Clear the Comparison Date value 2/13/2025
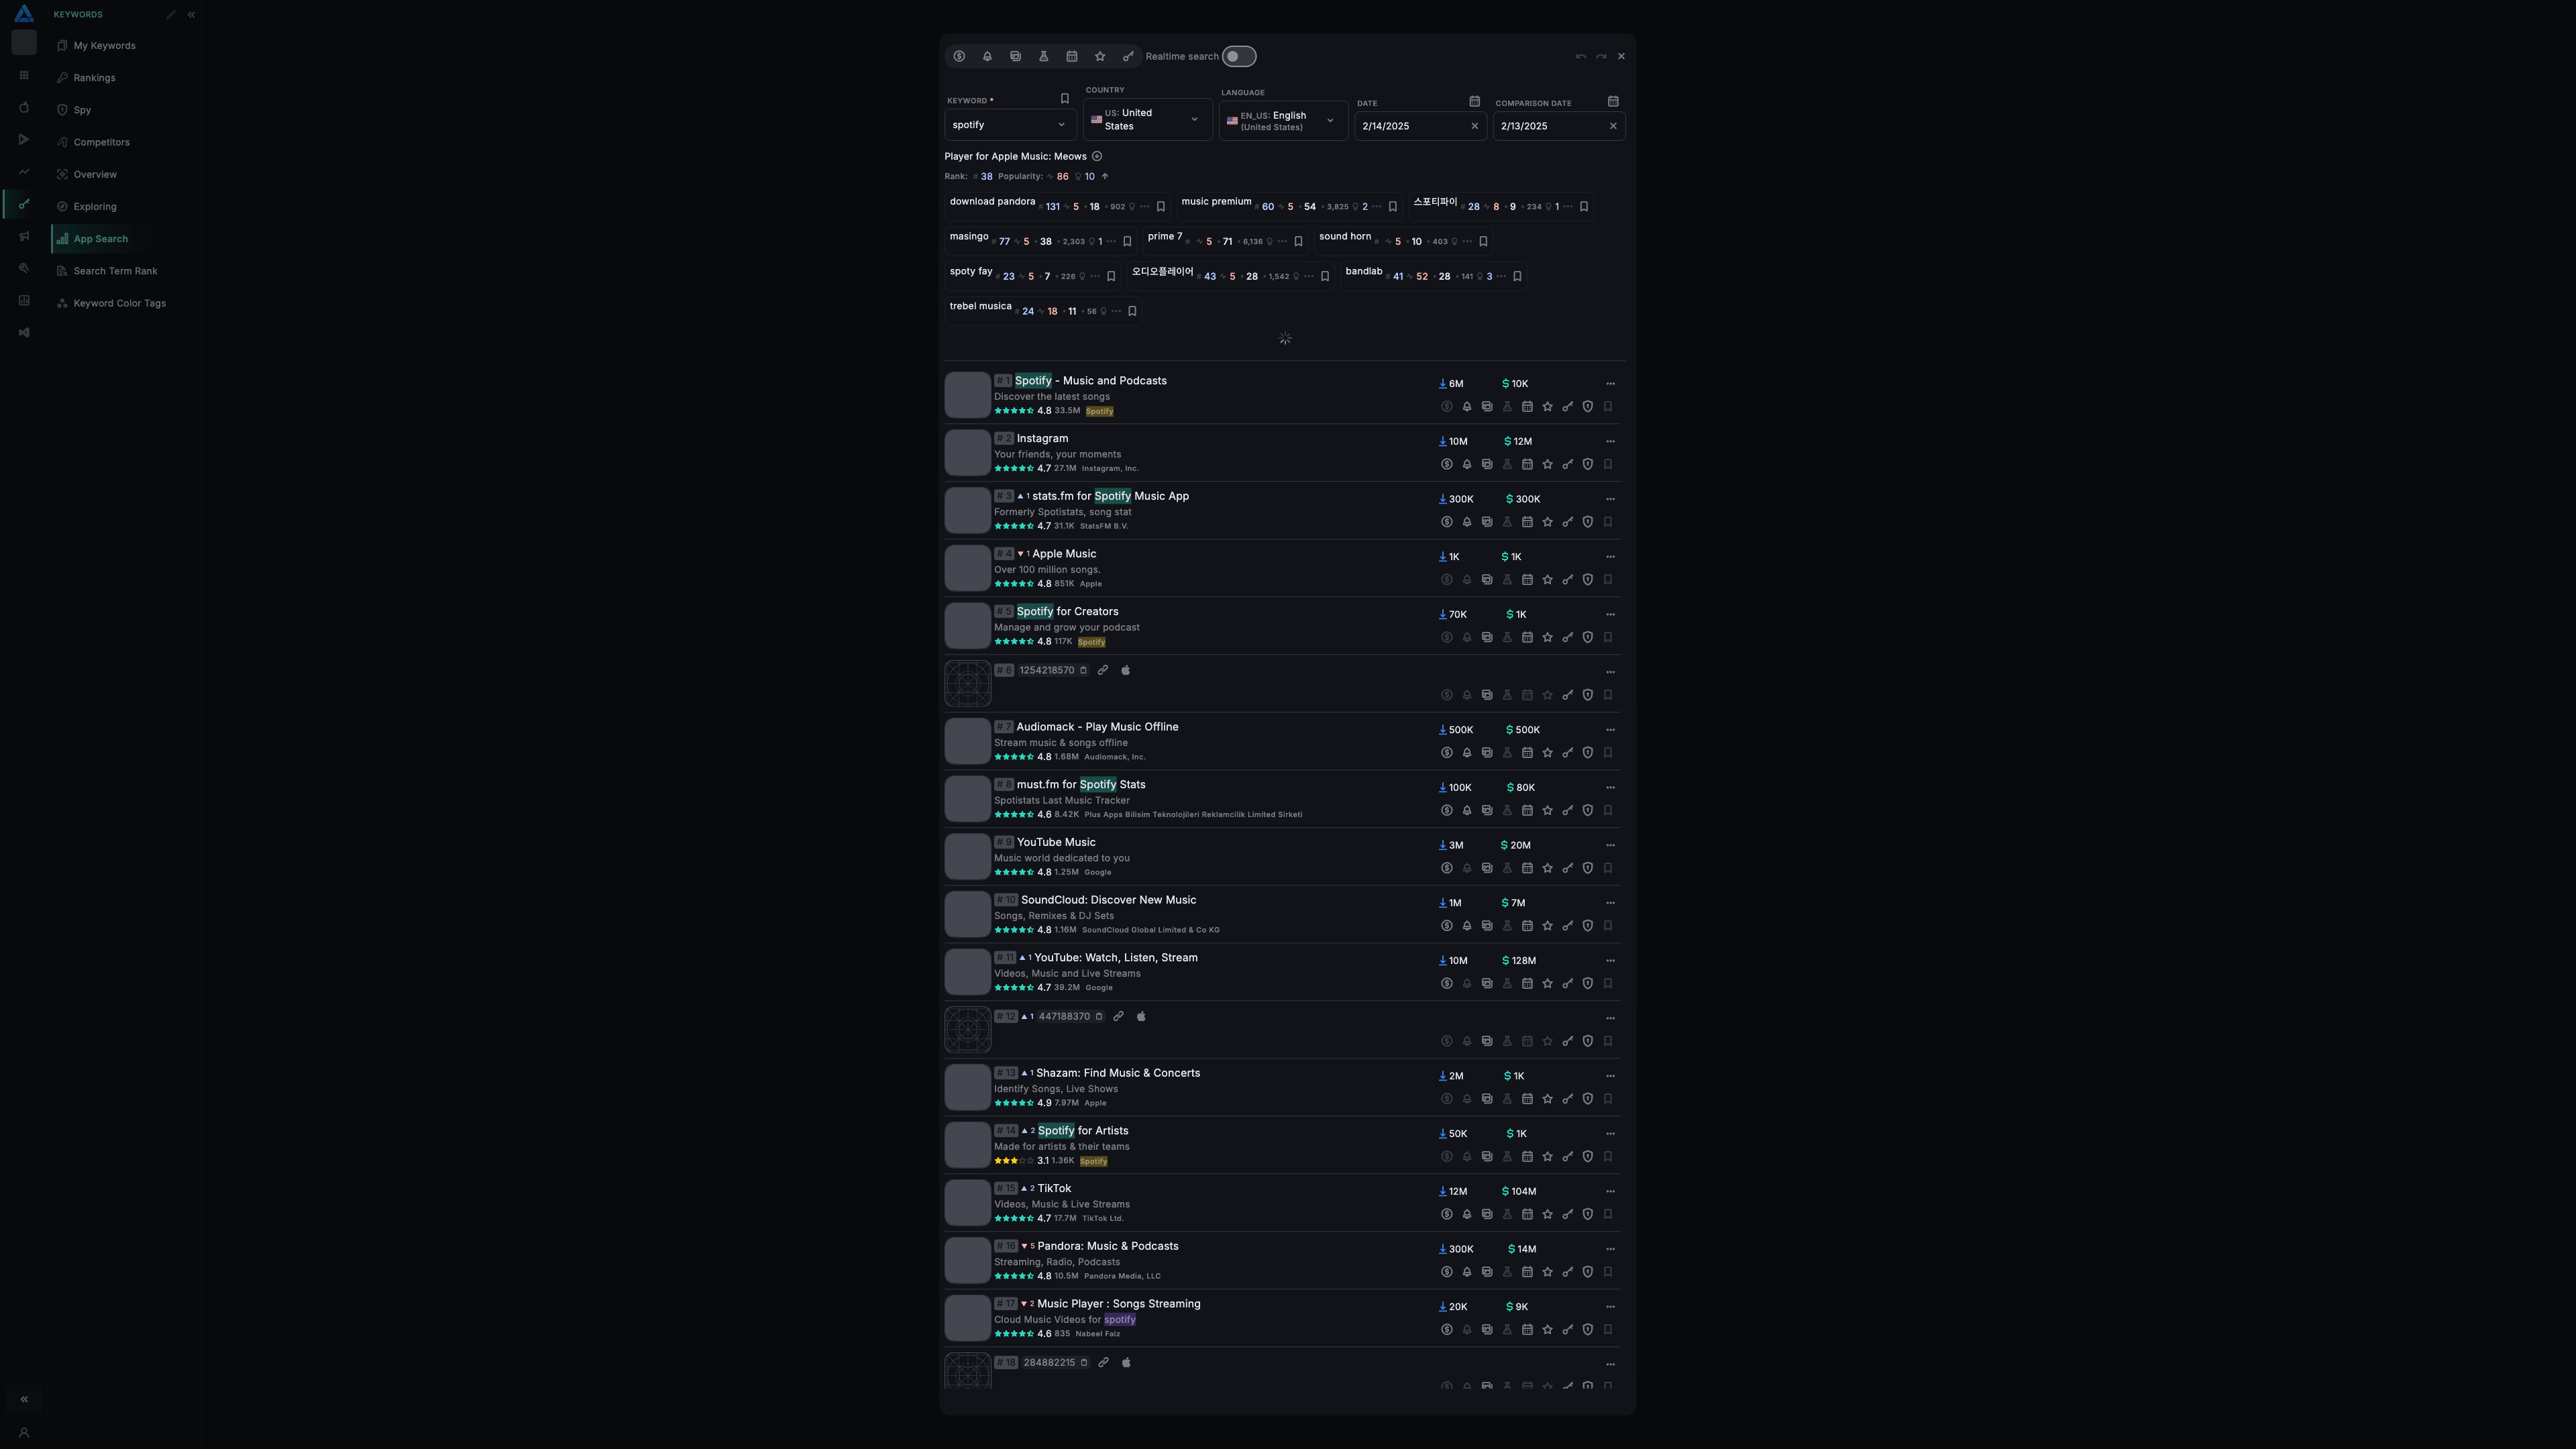The width and height of the screenshot is (2576, 1449). [x=1613, y=126]
